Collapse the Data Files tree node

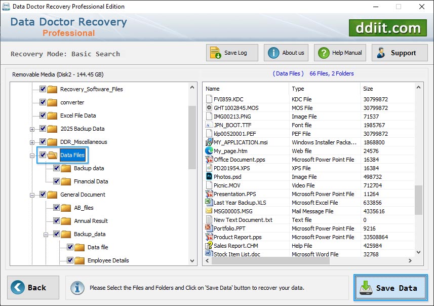click(x=31, y=155)
